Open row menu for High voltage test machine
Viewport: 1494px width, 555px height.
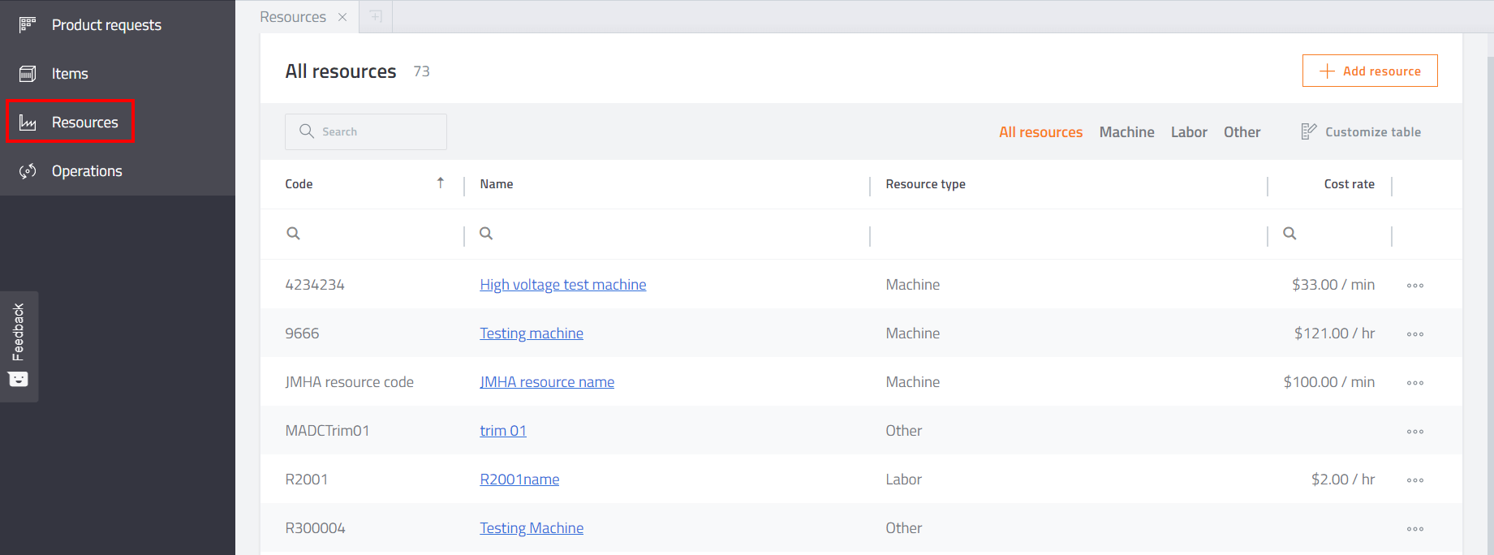(x=1415, y=286)
